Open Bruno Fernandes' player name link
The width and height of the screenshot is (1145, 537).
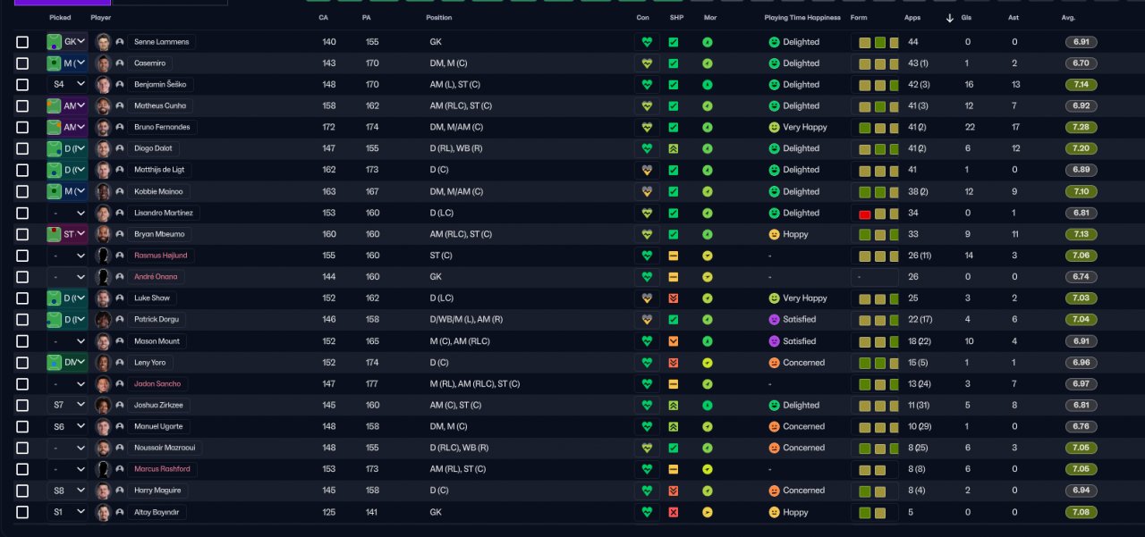(x=162, y=127)
